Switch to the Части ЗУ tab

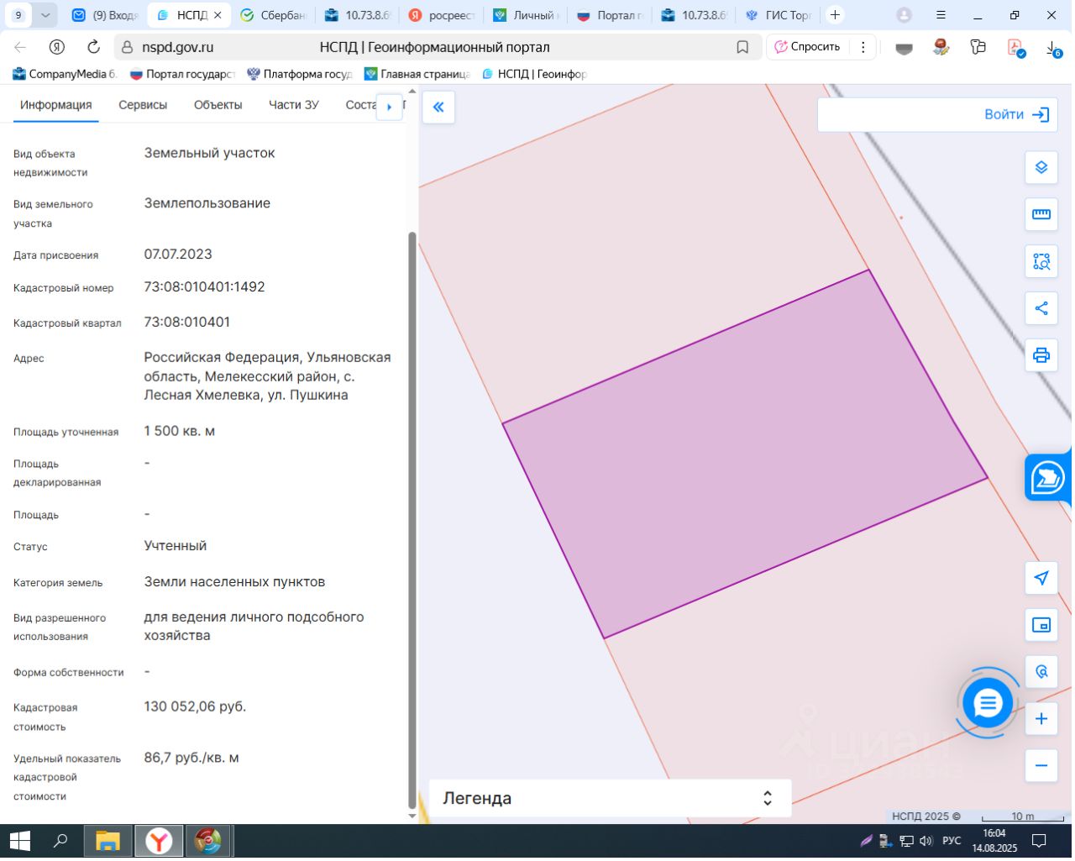point(294,105)
